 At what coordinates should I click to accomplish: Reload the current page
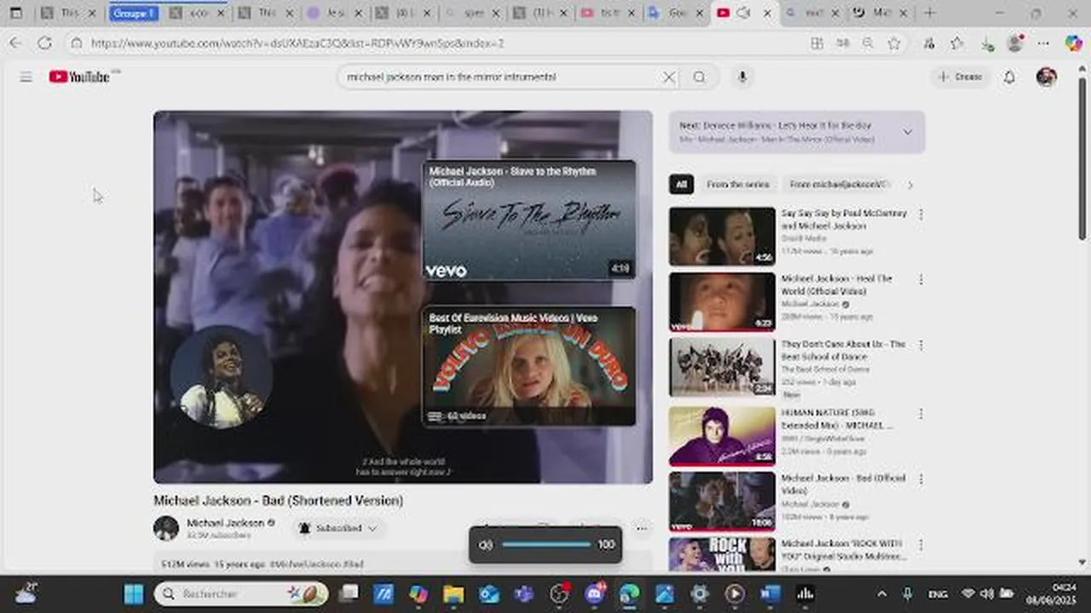(44, 43)
